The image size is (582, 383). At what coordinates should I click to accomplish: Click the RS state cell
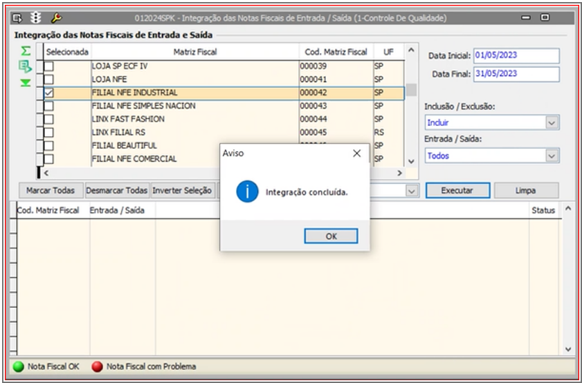tap(379, 132)
